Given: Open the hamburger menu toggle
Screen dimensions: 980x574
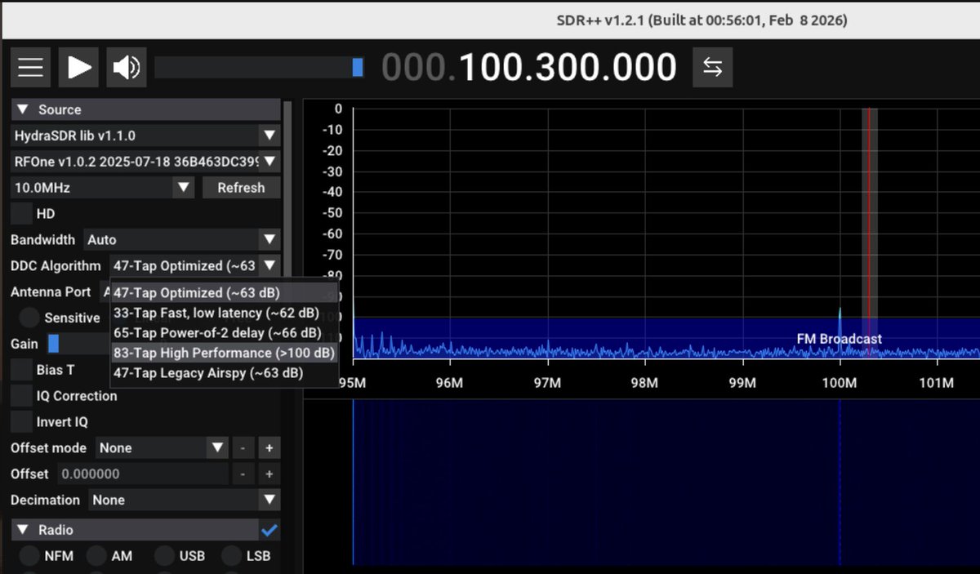Looking at the screenshot, I should tap(31, 67).
